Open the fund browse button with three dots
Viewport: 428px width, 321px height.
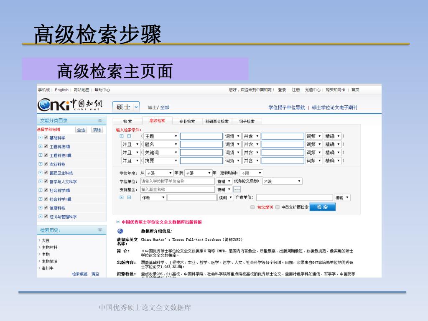click(x=237, y=189)
